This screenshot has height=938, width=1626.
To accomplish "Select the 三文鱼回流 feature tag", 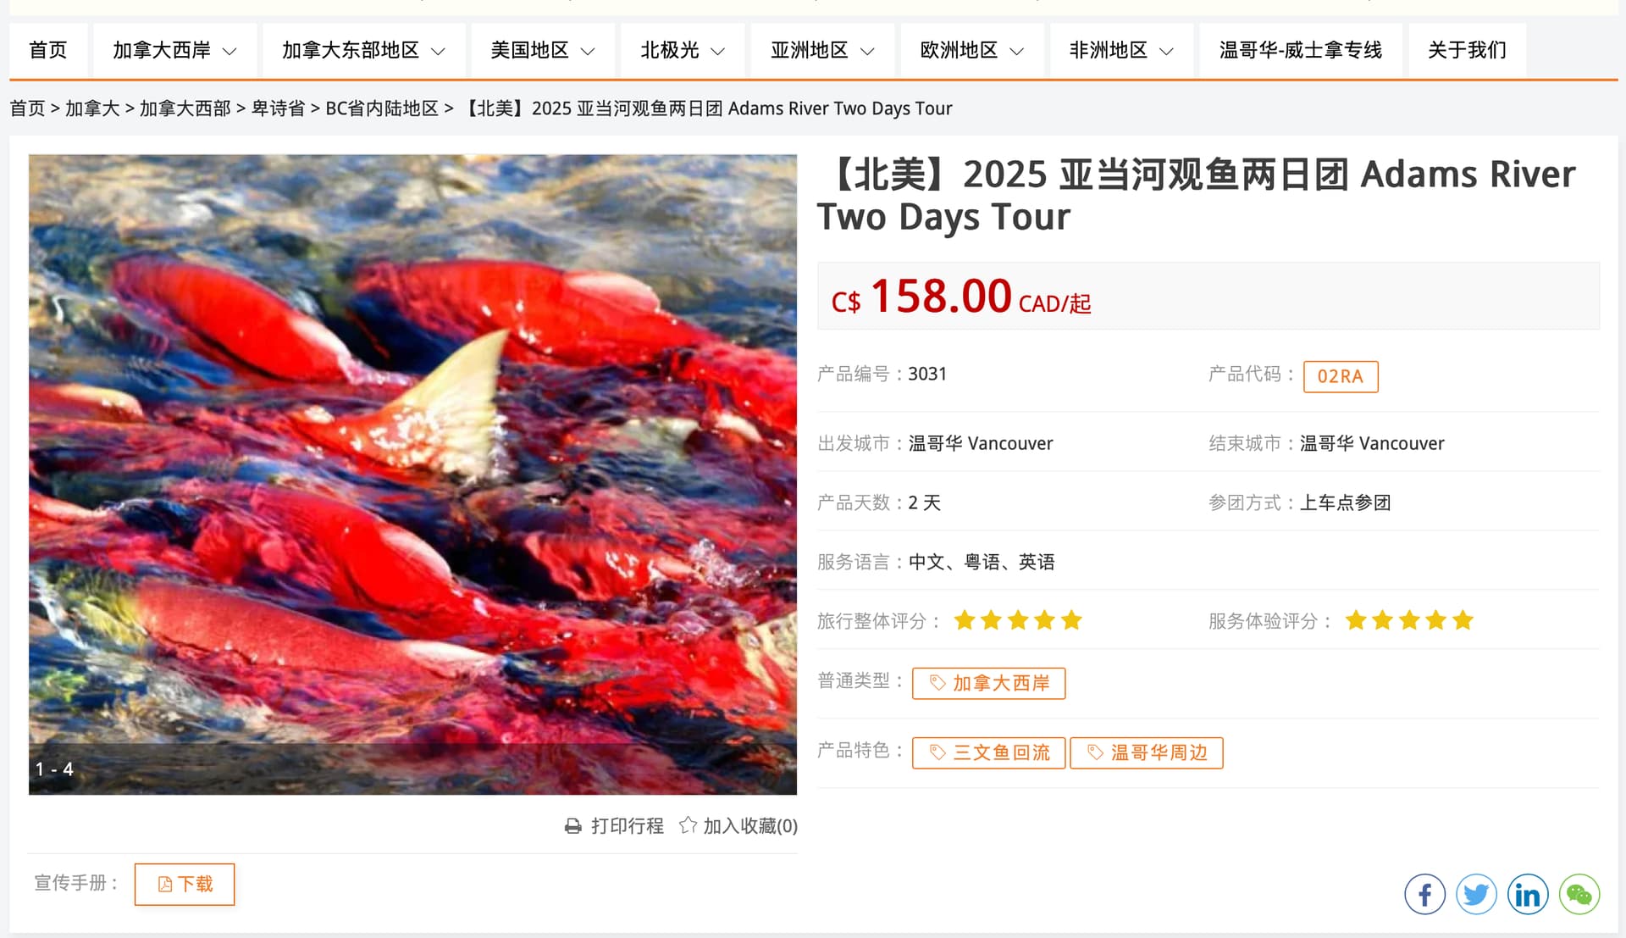I will pos(988,752).
